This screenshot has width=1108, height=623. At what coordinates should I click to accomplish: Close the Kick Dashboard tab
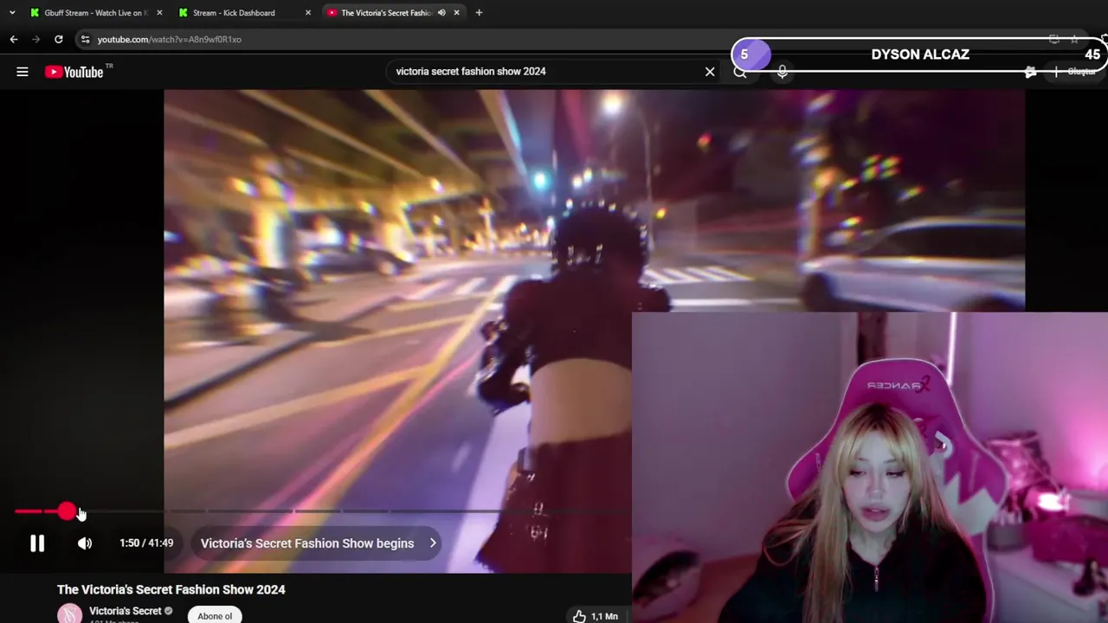click(x=309, y=13)
